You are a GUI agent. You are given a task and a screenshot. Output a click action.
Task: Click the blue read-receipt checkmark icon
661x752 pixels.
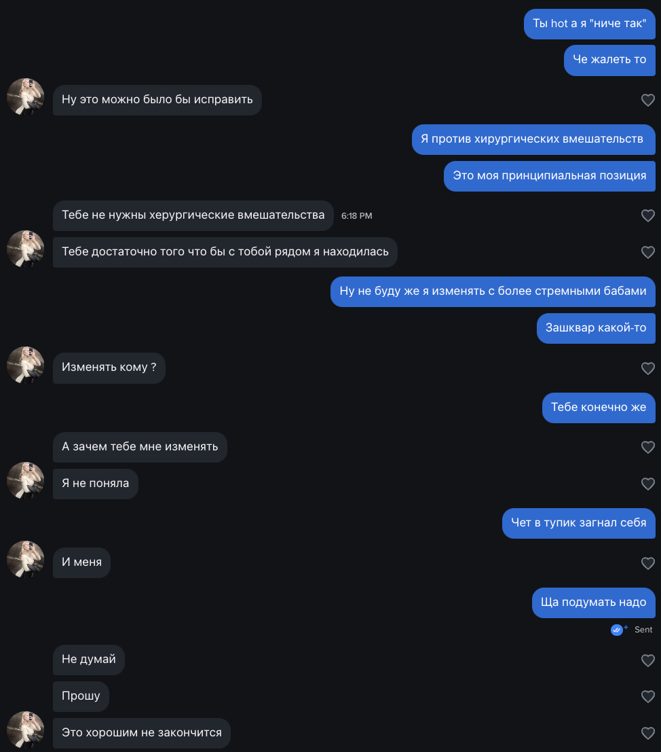[x=617, y=630]
